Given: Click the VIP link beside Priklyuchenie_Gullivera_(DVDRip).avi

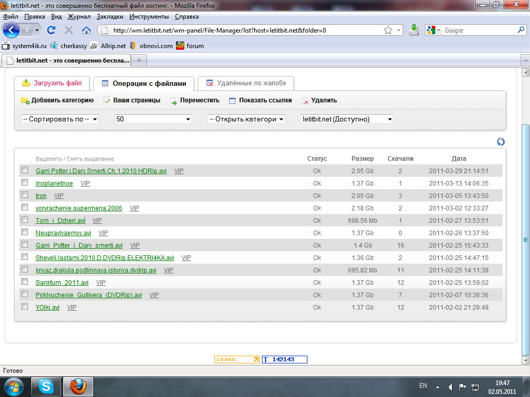Looking at the screenshot, I should [154, 295].
